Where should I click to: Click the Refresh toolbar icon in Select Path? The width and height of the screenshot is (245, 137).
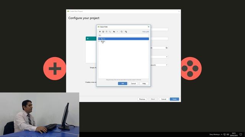[x=122, y=32]
